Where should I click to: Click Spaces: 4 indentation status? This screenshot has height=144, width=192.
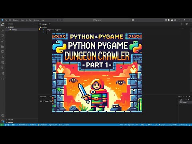[x=131, y=125]
